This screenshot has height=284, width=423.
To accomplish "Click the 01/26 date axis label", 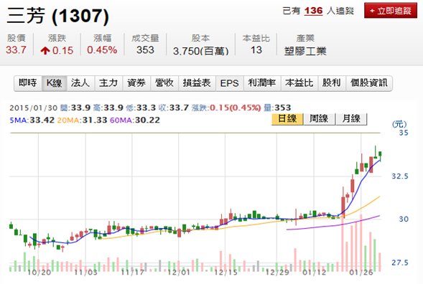I will pos(361,273).
